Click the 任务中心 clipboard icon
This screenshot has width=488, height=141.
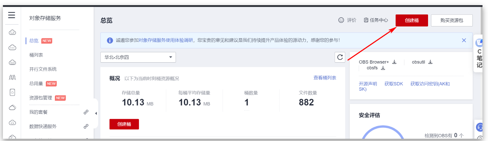point(366,20)
